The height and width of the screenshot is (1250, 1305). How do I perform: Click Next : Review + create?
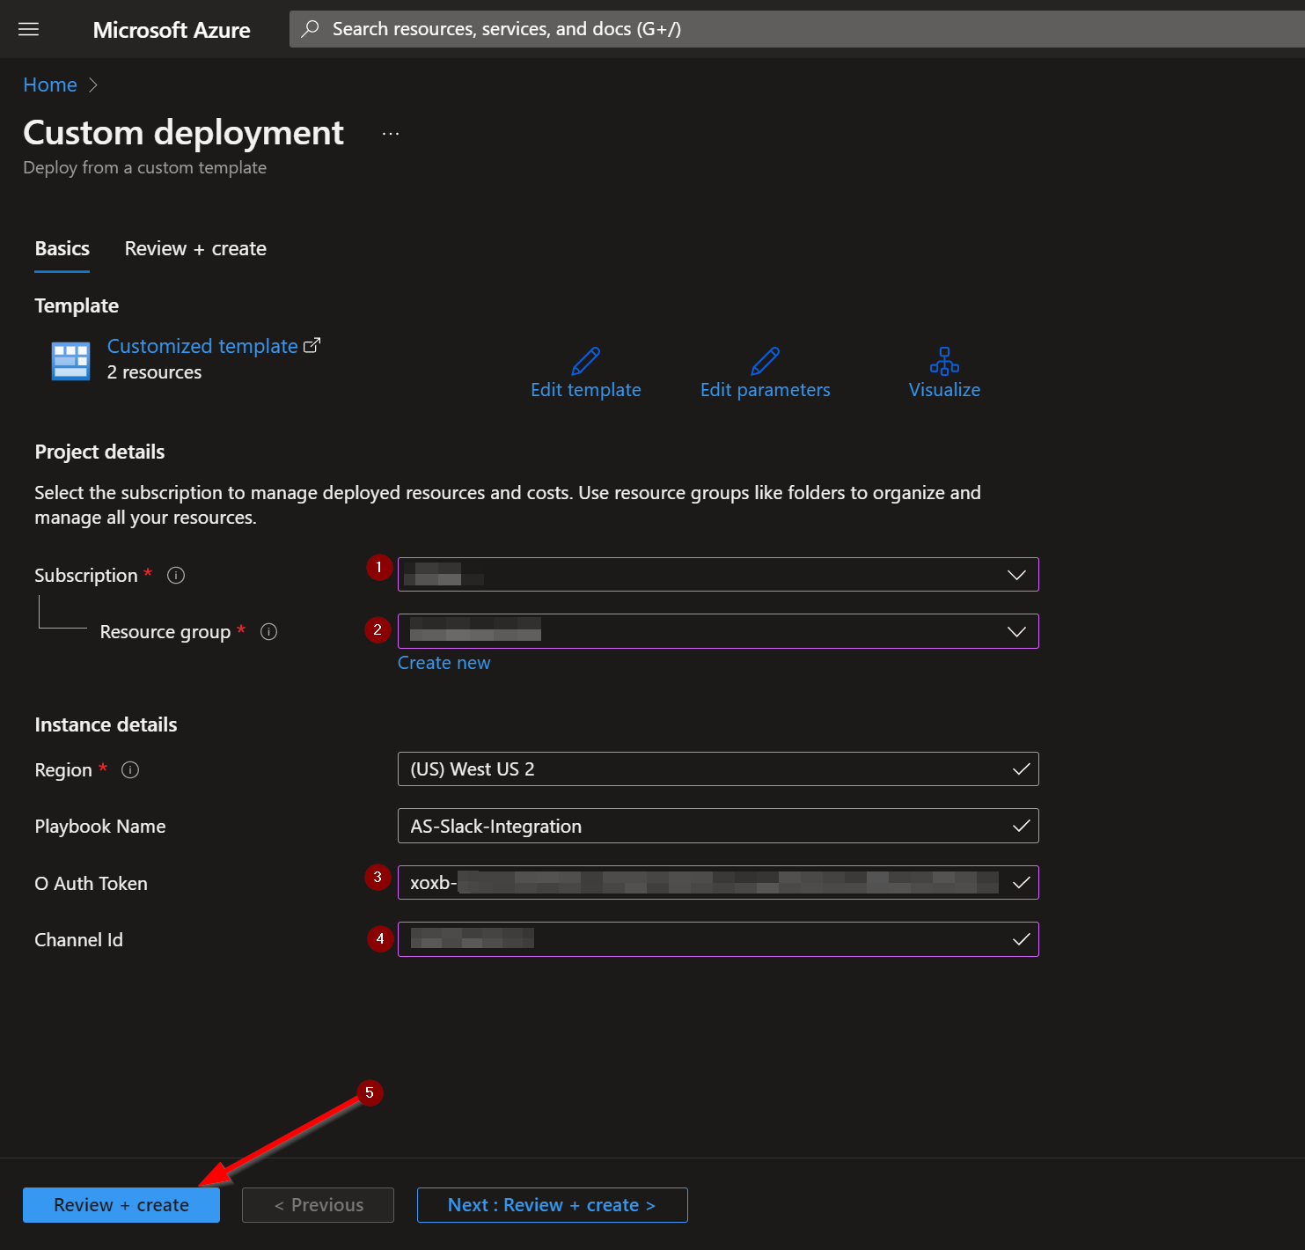coord(552,1205)
